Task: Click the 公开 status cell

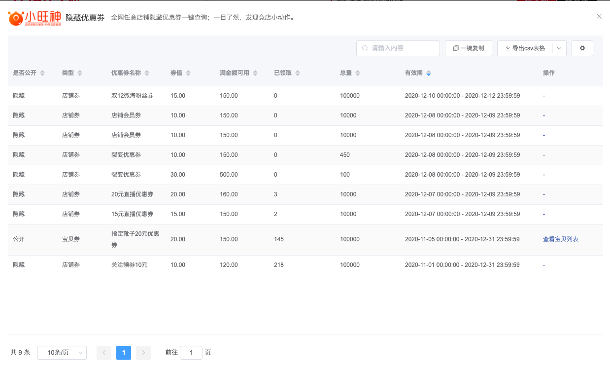Action: pyautogui.click(x=19, y=239)
